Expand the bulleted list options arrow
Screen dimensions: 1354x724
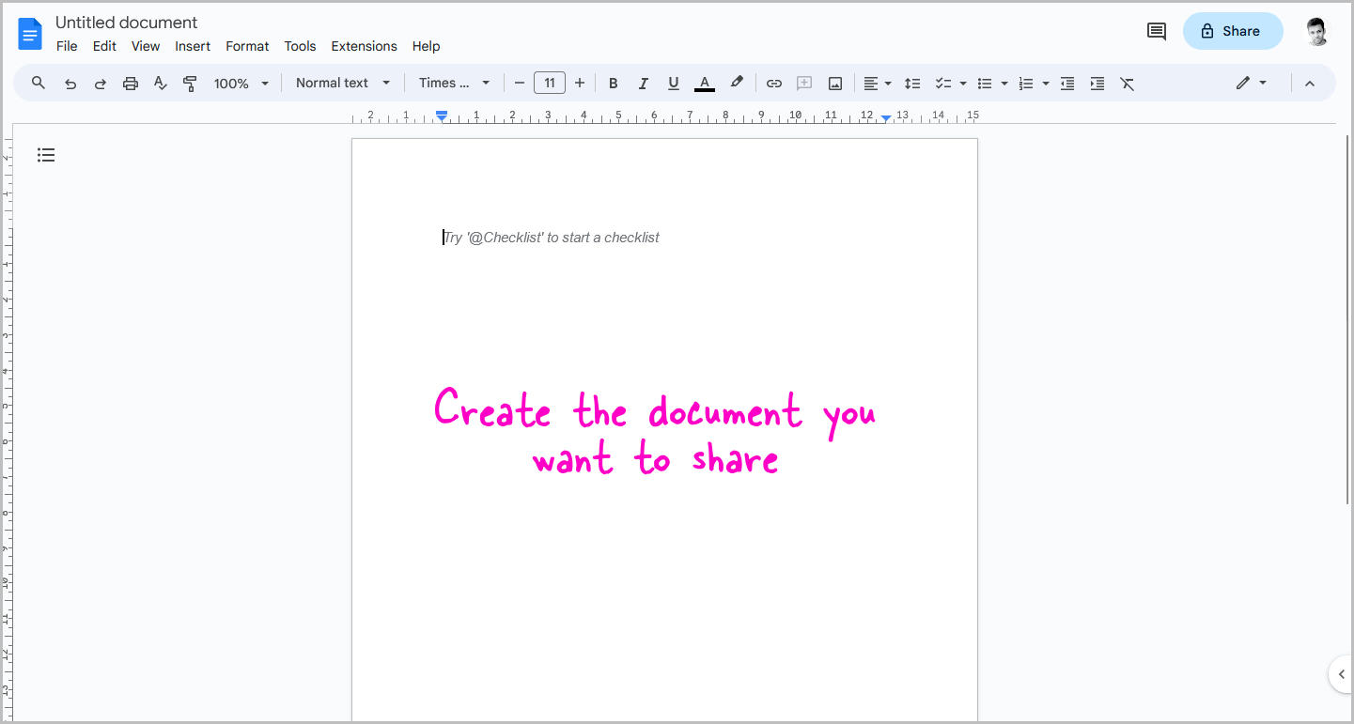click(1004, 84)
